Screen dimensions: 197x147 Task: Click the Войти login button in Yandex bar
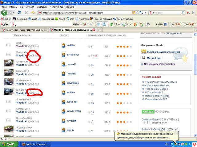coord(115,24)
